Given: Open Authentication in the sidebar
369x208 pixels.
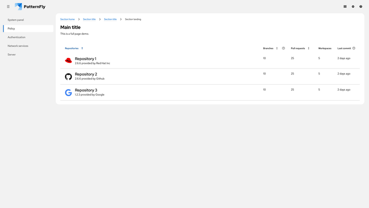Looking at the screenshot, I should click(17, 37).
